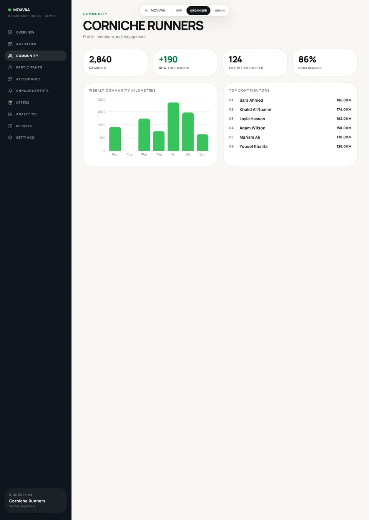Click the +190 New This Month card
The image size is (369, 520).
185,62
